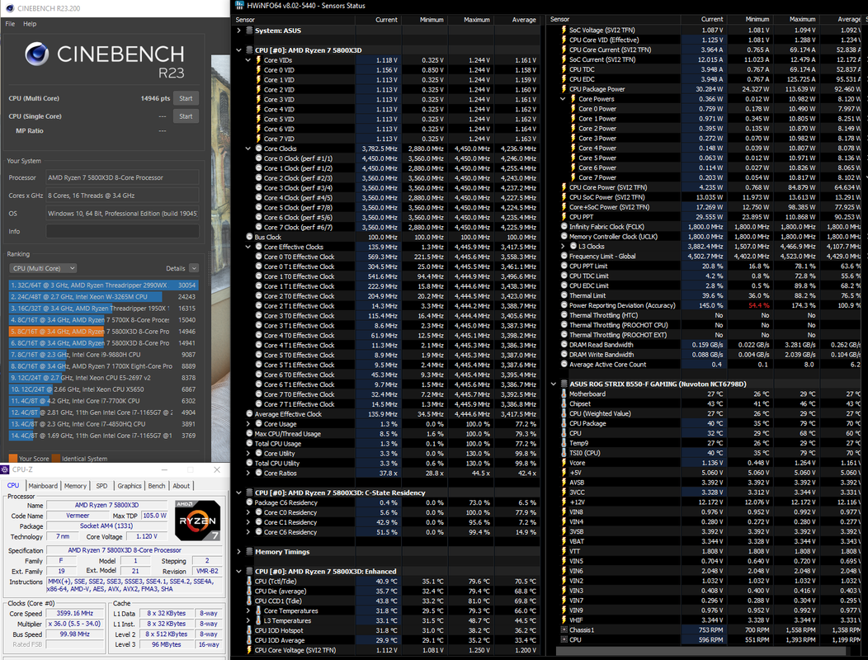Click the Sensor column header in right panel
This screenshot has height=660, width=868.
559,19
